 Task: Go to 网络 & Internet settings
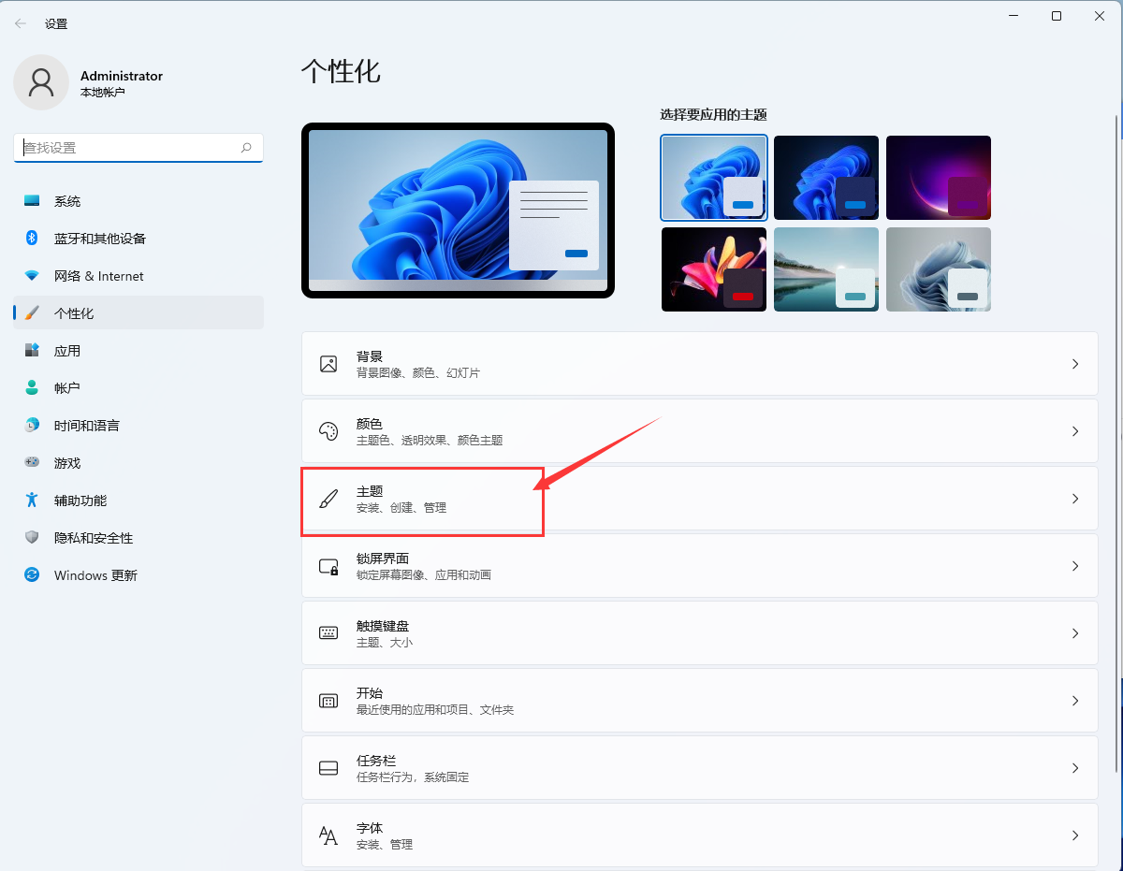139,276
